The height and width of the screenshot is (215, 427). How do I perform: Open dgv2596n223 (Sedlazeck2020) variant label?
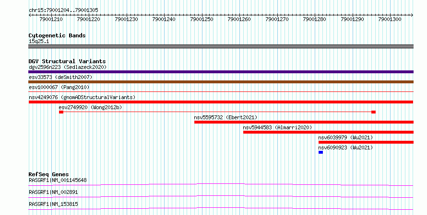click(x=68, y=67)
